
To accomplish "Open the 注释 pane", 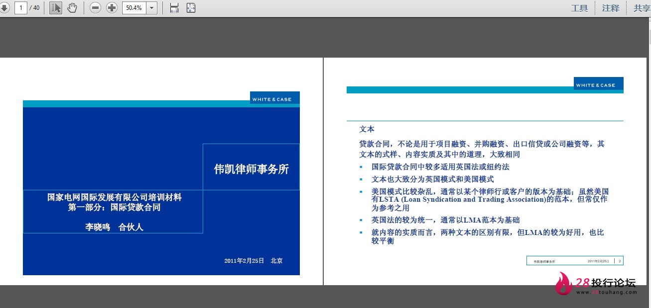I will tap(611, 8).
